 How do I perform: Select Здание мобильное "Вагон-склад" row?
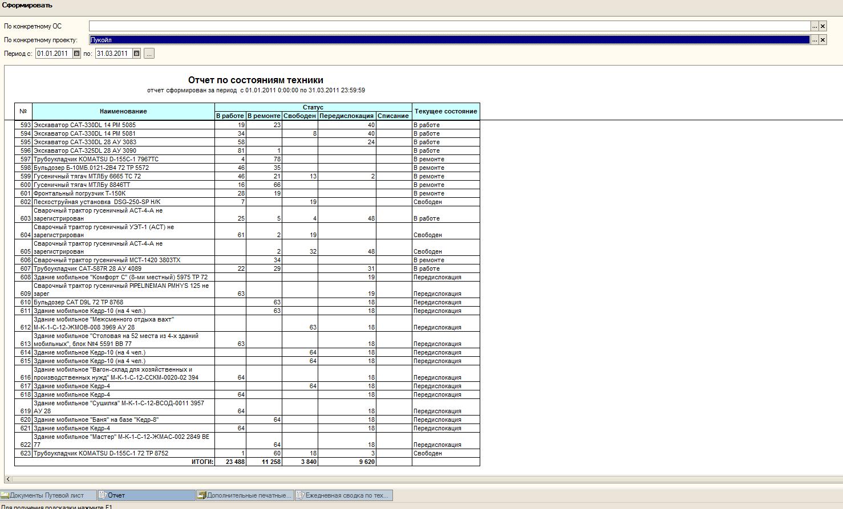(x=247, y=373)
